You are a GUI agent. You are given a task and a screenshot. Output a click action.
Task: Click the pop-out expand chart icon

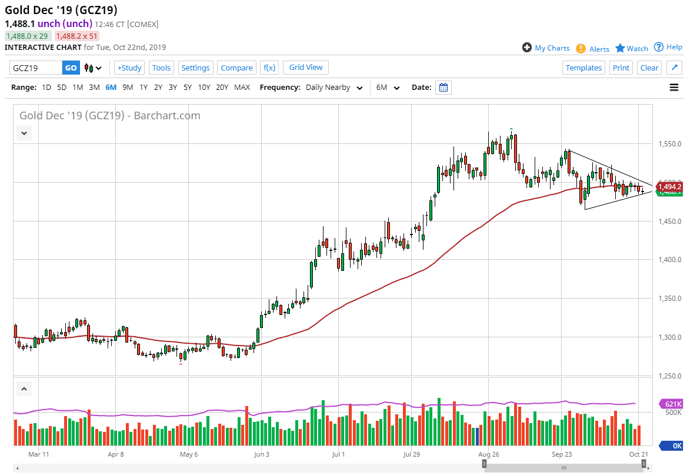click(x=675, y=68)
